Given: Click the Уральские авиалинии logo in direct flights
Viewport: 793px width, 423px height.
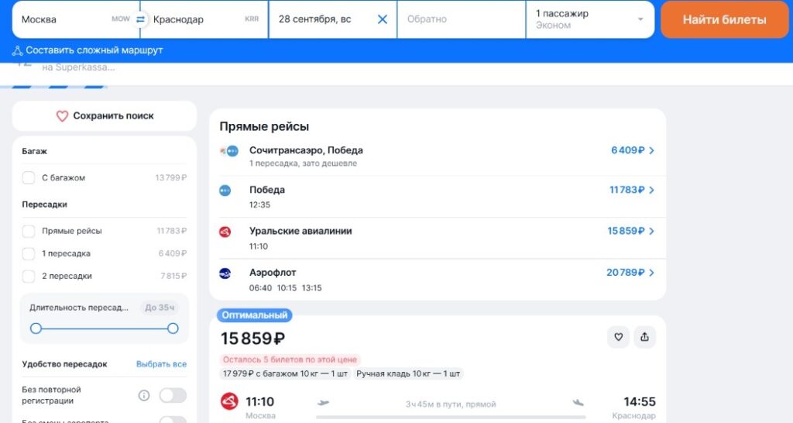Looking at the screenshot, I should 225,232.
